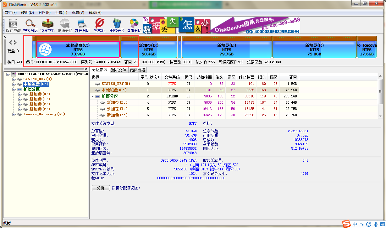Collapse 扩展分区 row in the partition table
This screenshot has width=386, height=228.
tap(93, 96)
